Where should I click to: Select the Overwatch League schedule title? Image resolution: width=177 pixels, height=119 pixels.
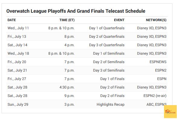76,11
